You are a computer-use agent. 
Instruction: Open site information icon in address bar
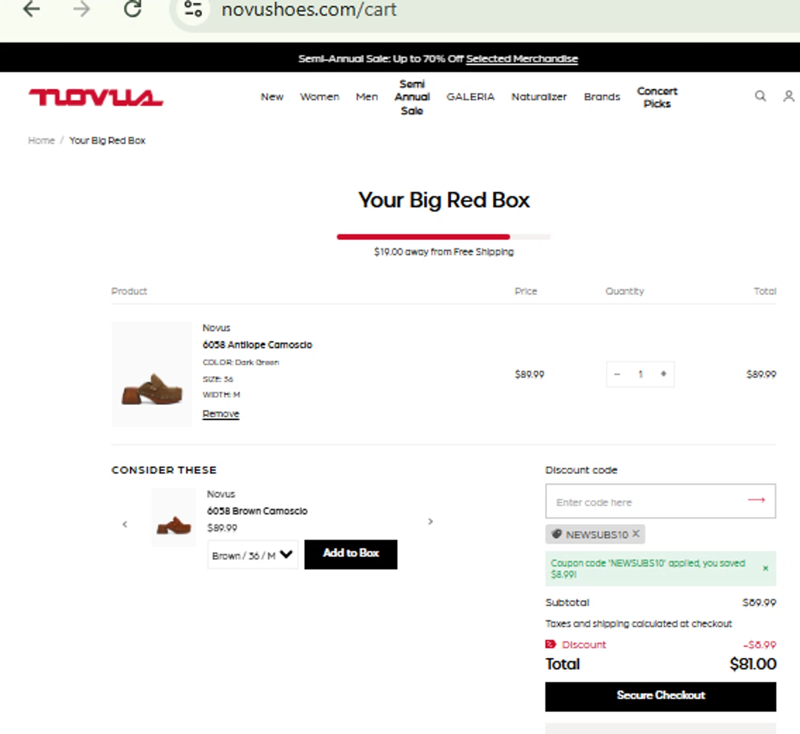pyautogui.click(x=193, y=9)
